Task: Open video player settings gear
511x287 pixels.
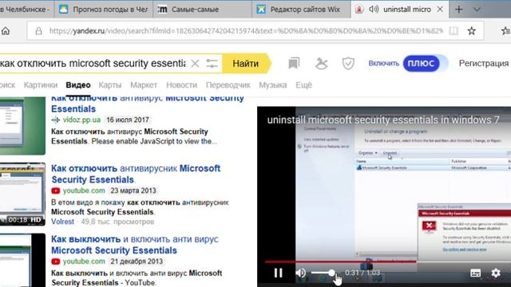Action: point(495,273)
